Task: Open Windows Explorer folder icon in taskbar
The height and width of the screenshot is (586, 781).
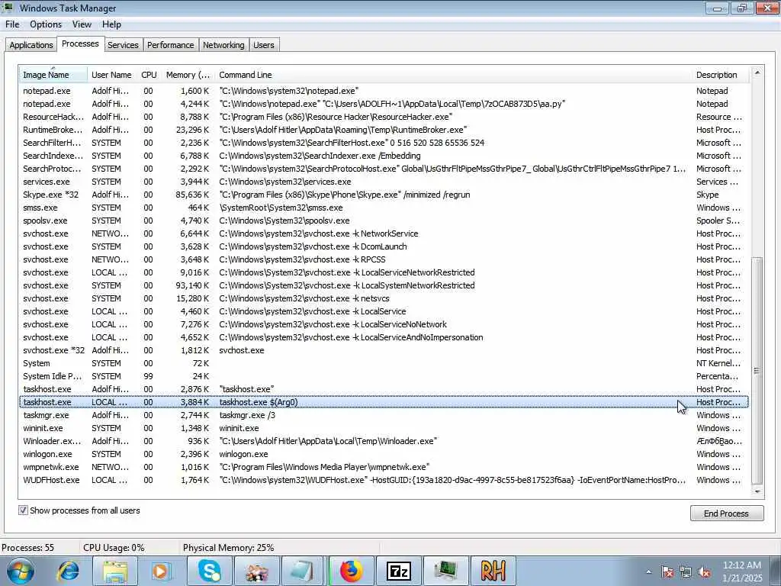Action: point(115,571)
